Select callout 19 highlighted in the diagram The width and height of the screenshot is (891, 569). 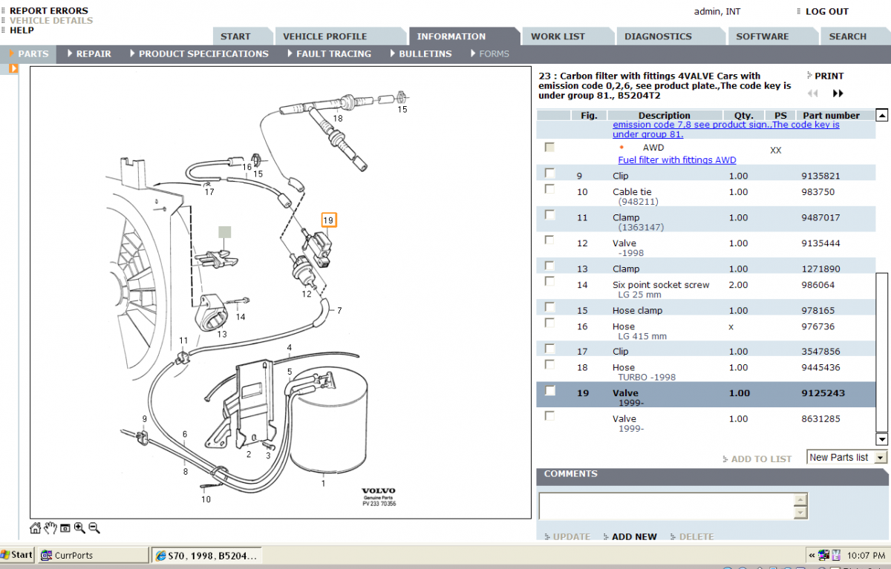point(328,220)
